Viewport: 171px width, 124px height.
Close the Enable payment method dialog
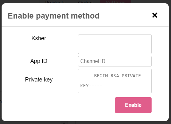[x=155, y=15]
